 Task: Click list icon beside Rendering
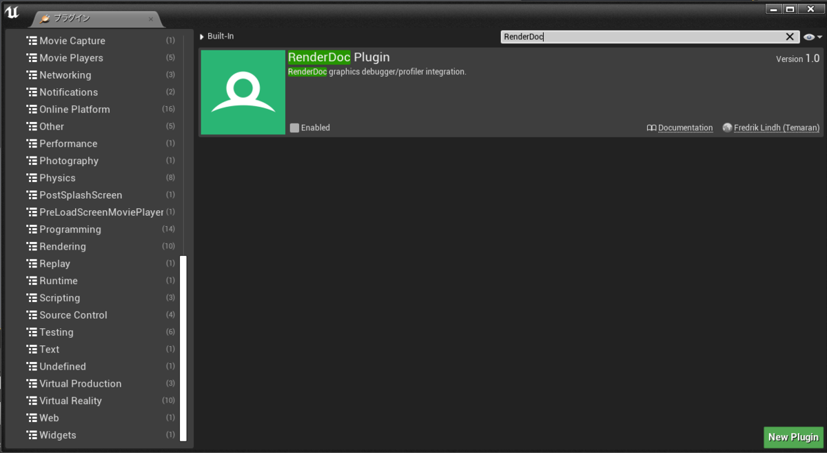pos(32,247)
